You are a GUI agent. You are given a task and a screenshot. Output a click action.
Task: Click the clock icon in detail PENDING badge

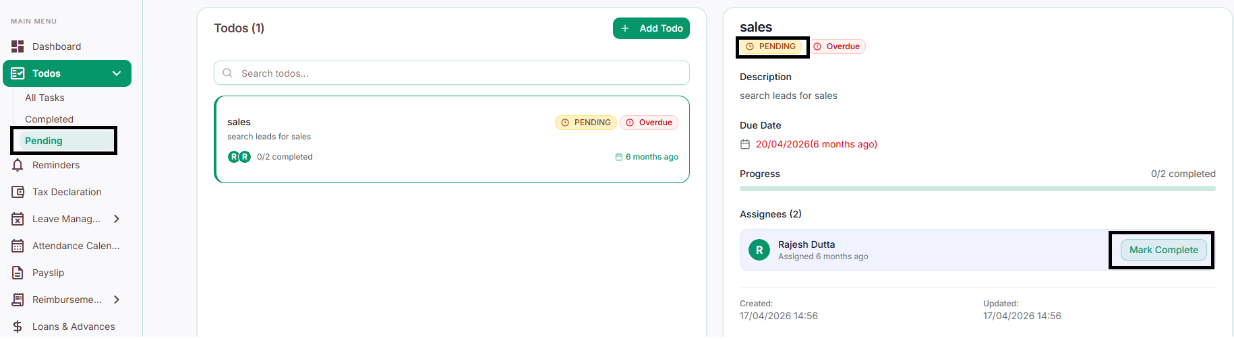click(x=750, y=46)
